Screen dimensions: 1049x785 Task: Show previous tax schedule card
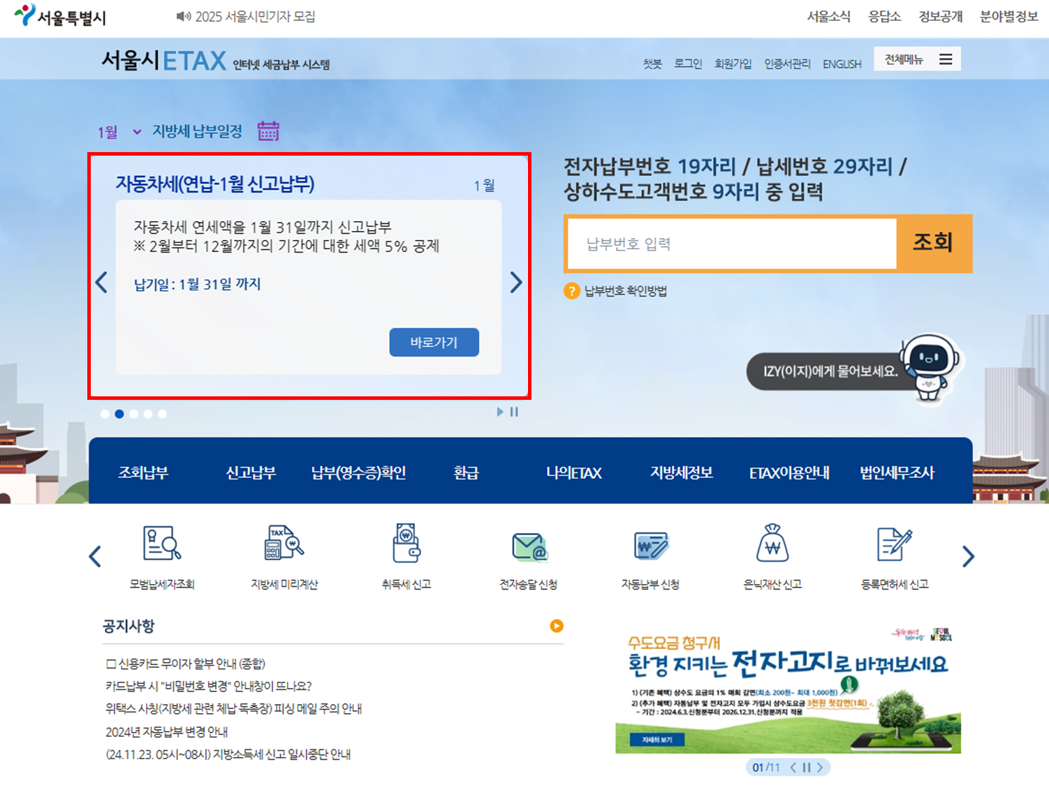[101, 282]
